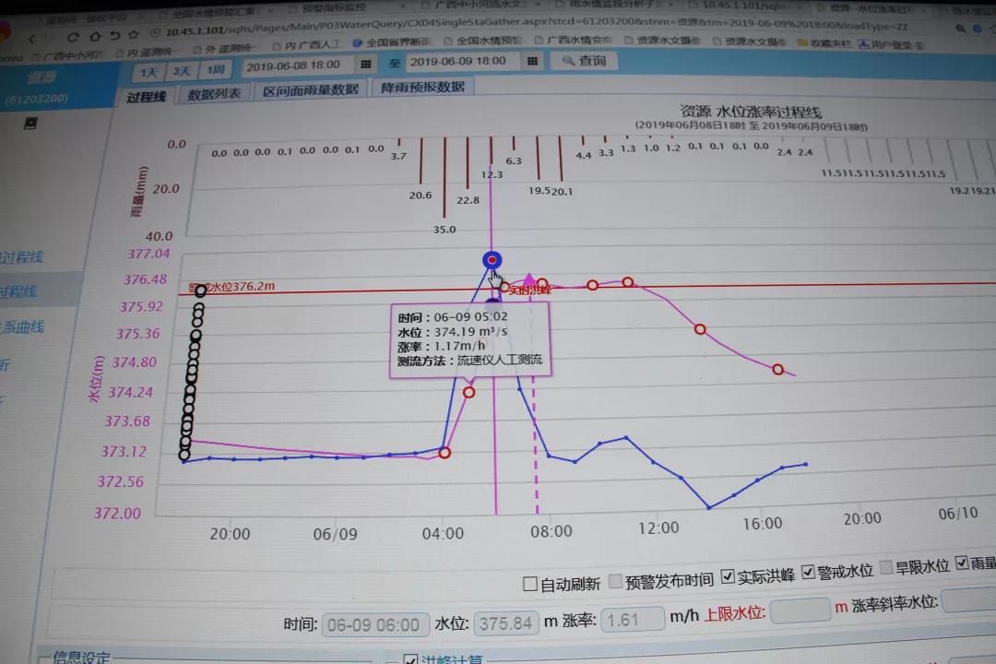The width and height of the screenshot is (996, 664).
Task: Open the calendar picker for the end date
Action: [x=532, y=61]
